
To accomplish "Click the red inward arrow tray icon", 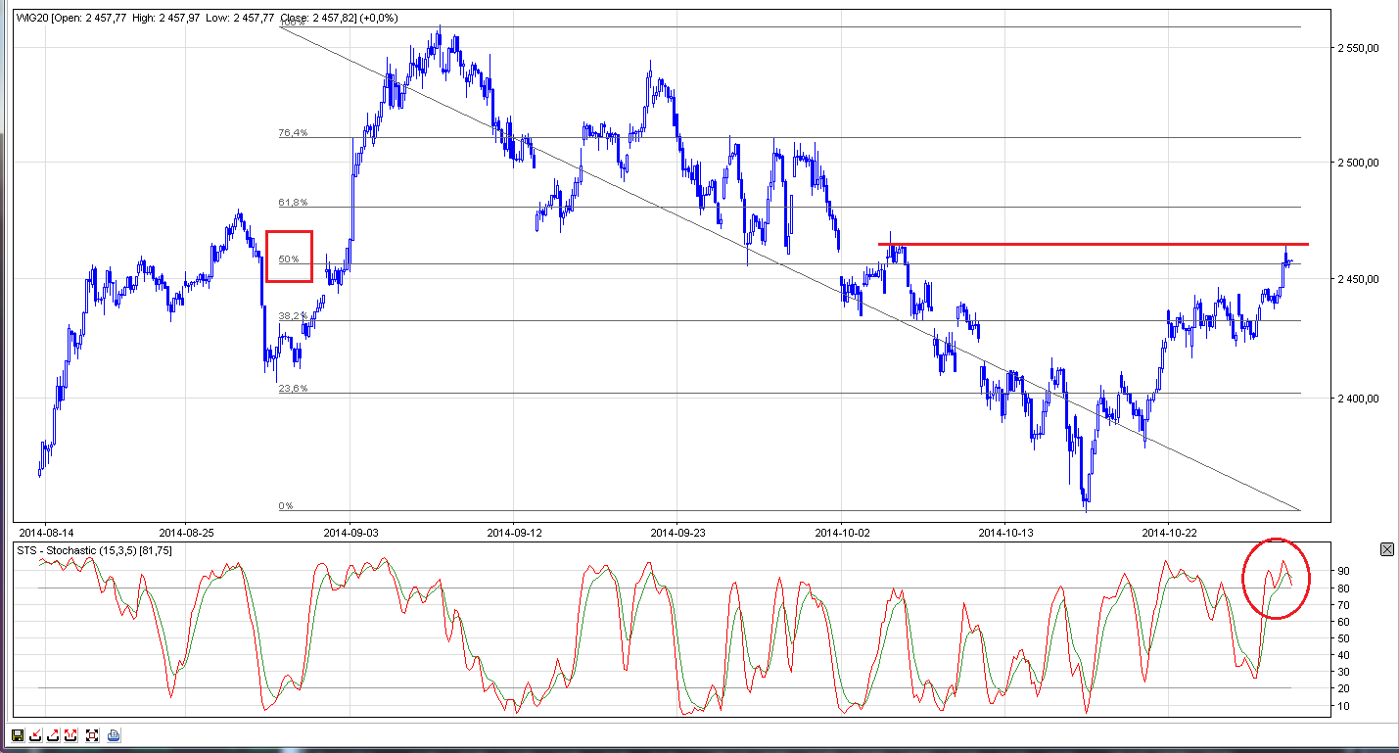I will coord(36,734).
